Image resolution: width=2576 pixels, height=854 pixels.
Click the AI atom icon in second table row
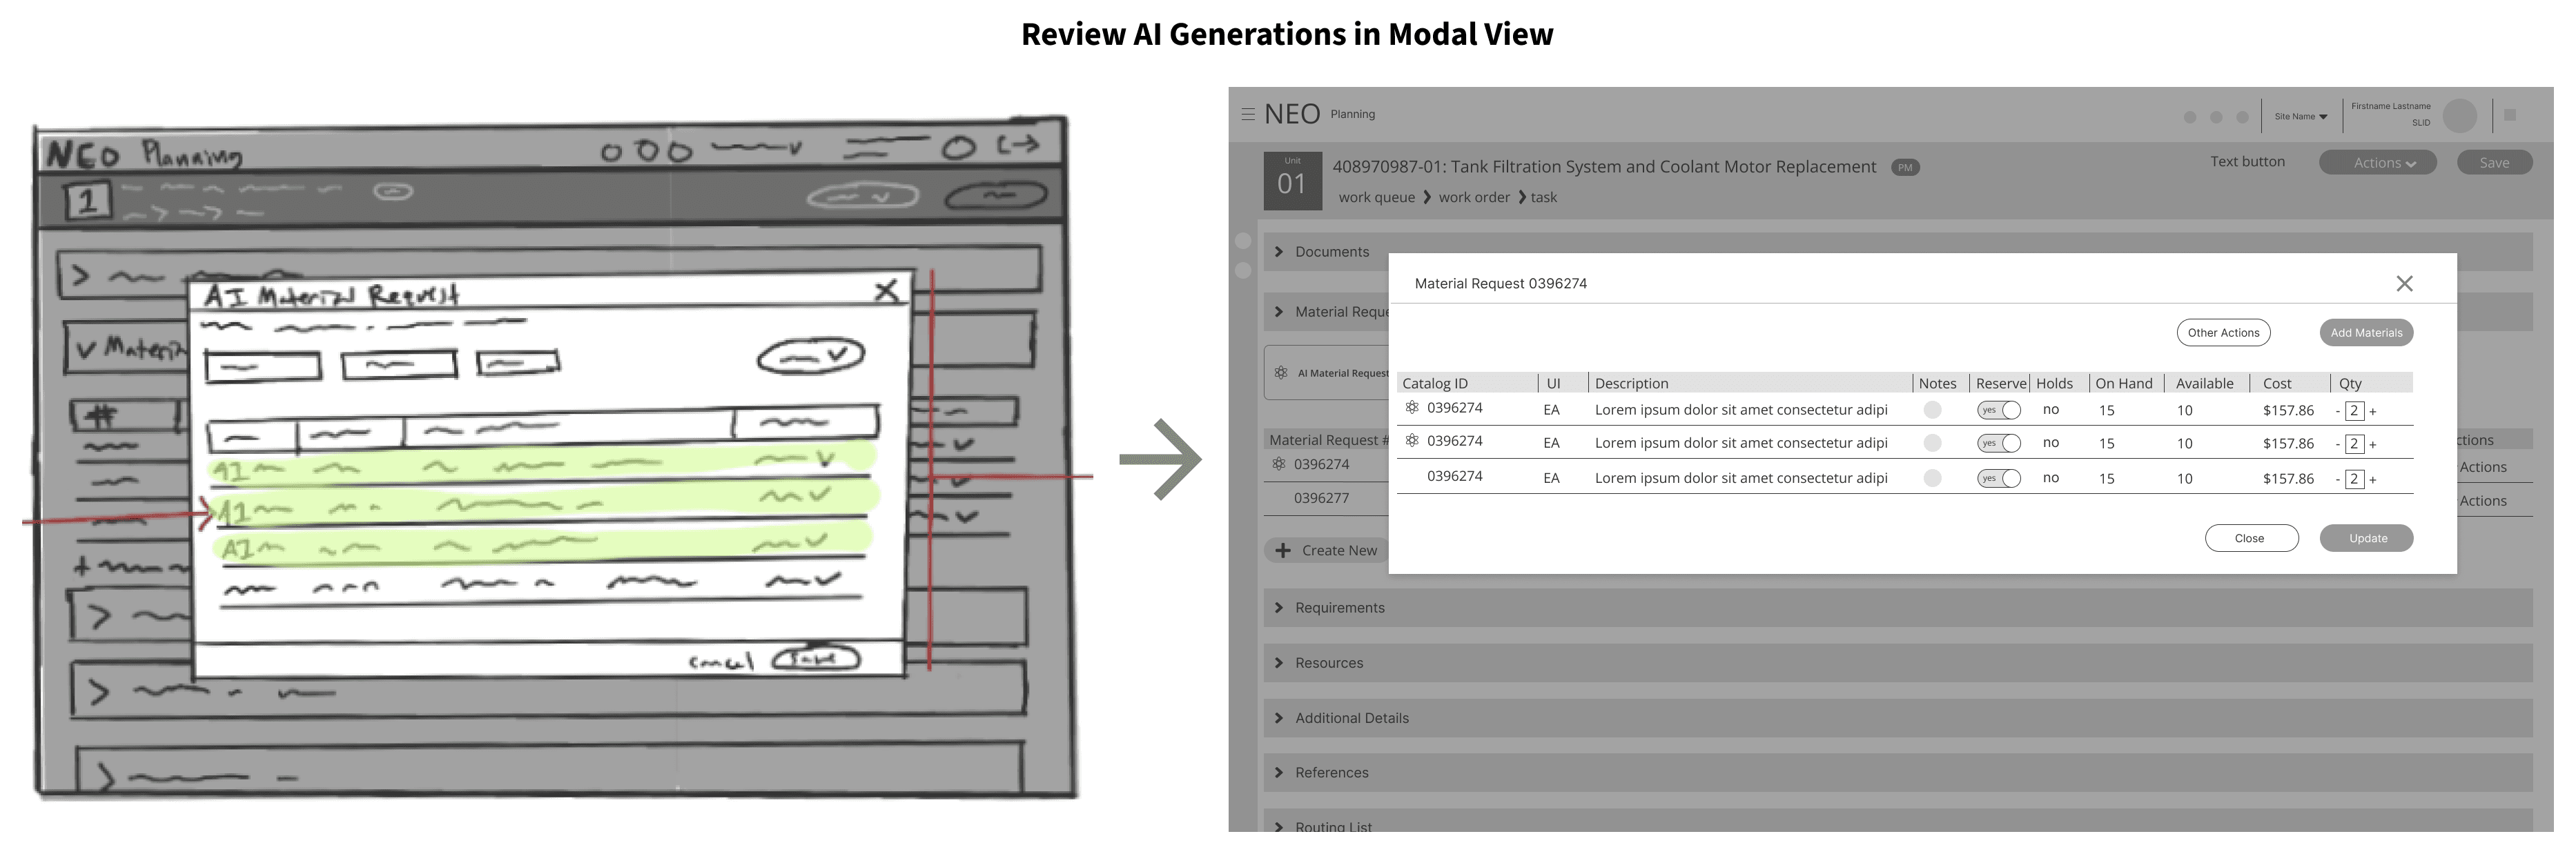click(1412, 441)
